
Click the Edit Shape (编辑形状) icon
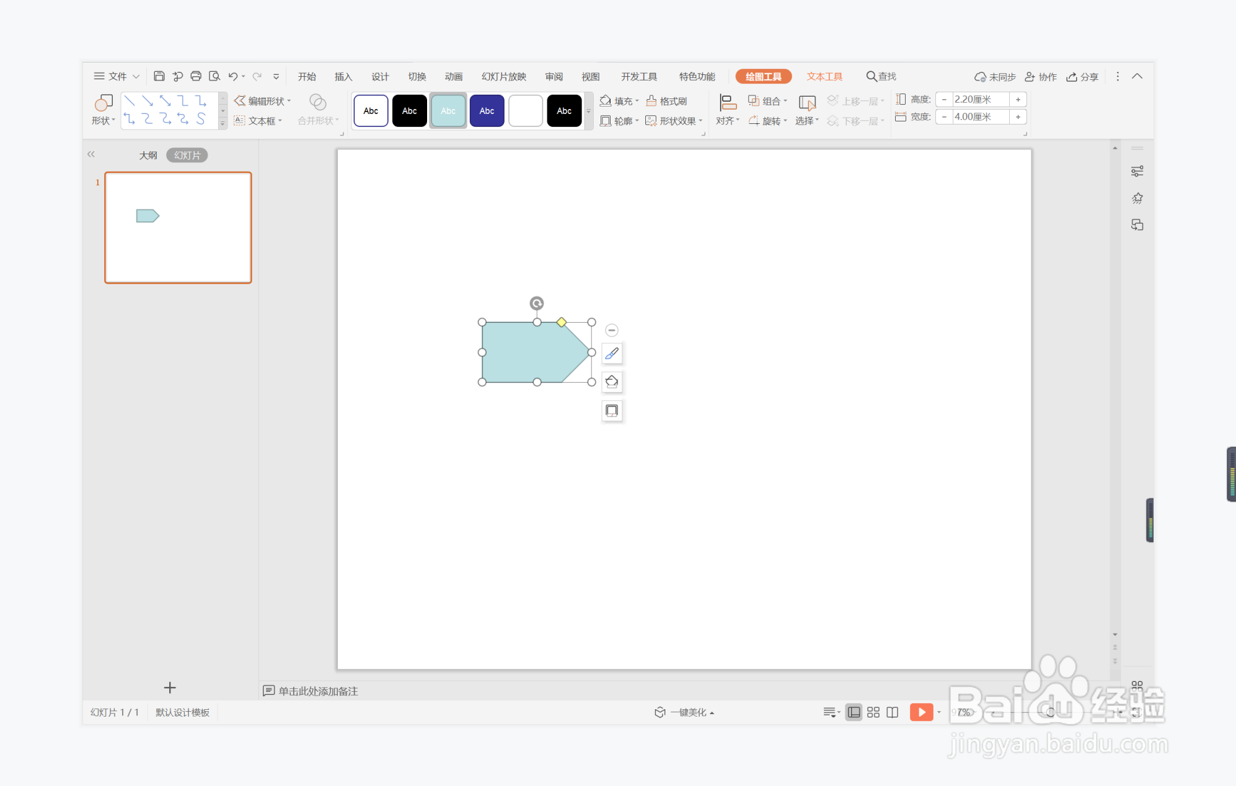(x=240, y=101)
